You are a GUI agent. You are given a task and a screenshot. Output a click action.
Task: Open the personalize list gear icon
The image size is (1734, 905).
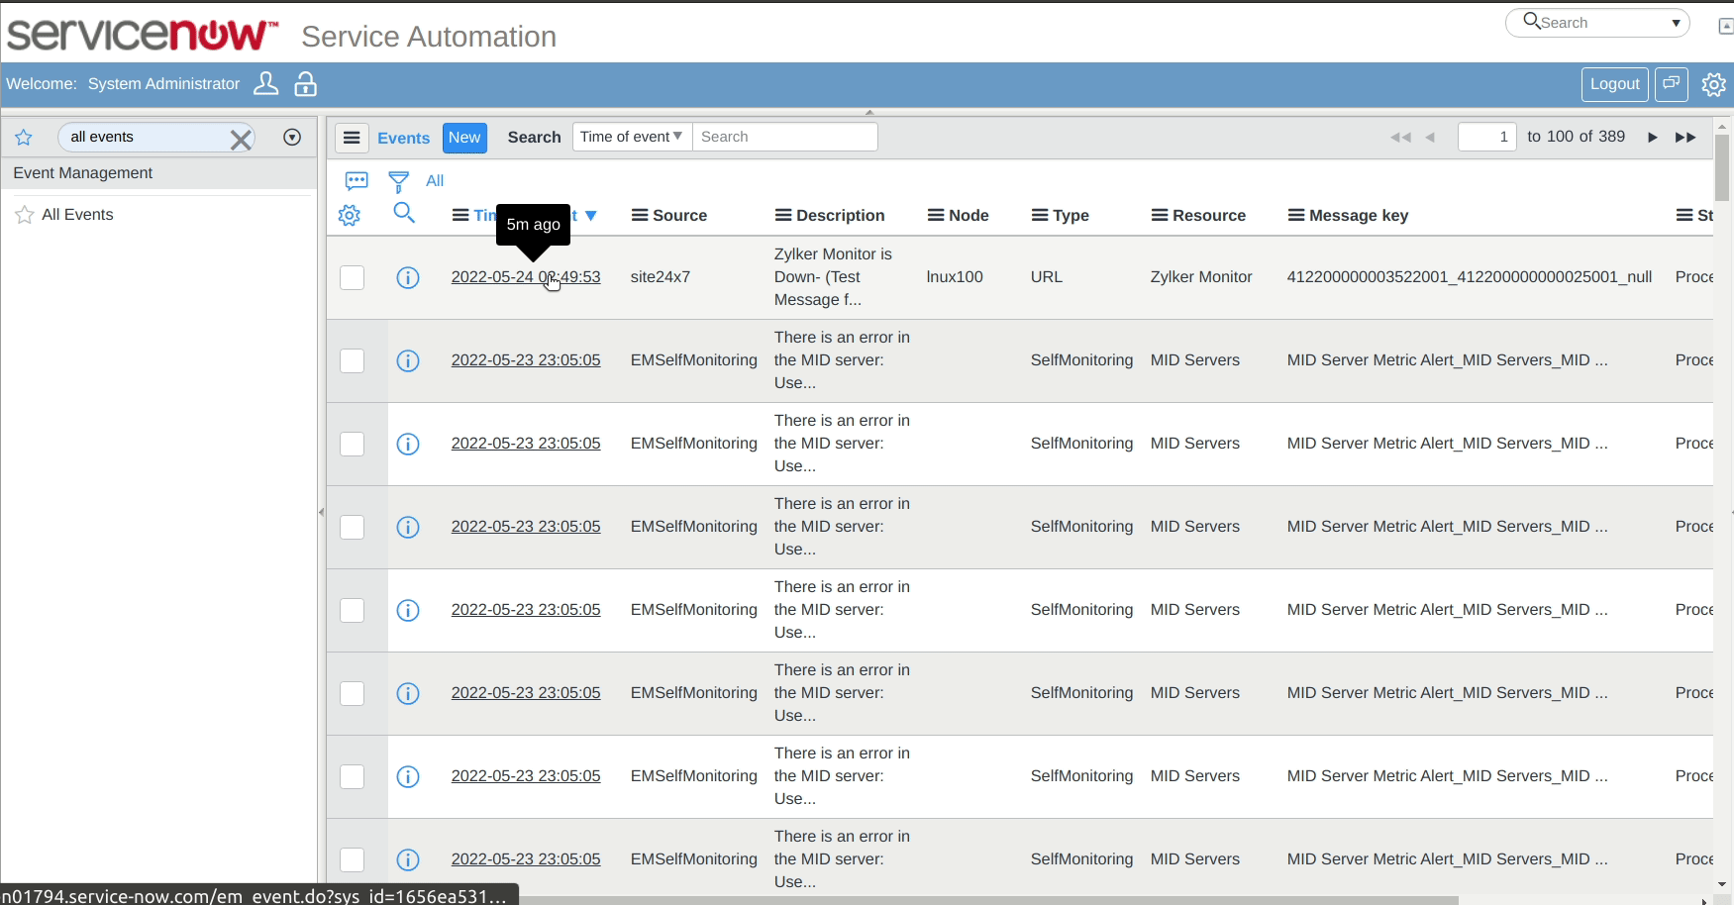coord(349,215)
